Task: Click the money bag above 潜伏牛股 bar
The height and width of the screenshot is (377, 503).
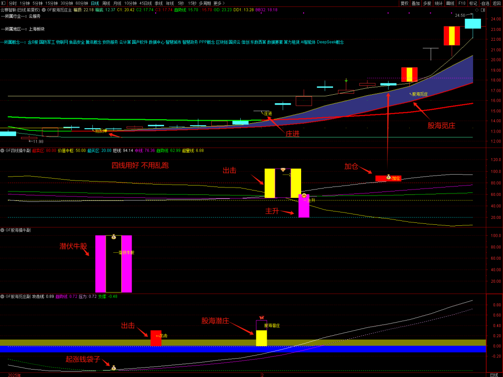Action: [113, 237]
